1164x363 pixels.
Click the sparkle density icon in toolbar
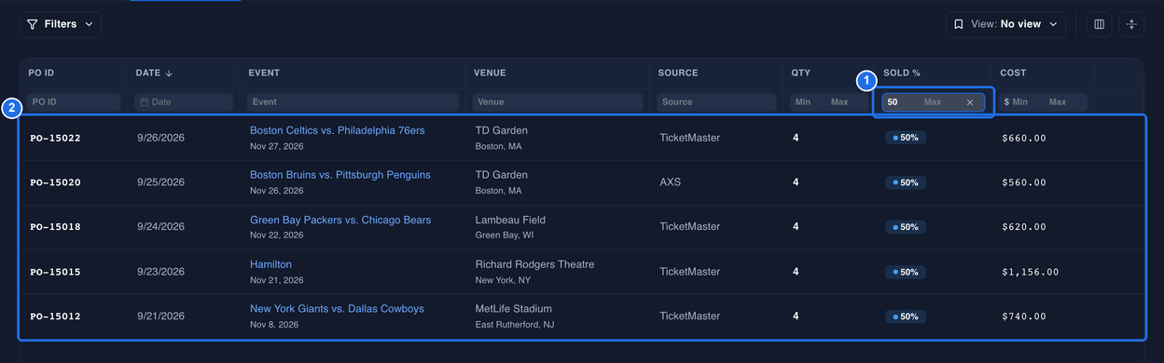(1131, 24)
